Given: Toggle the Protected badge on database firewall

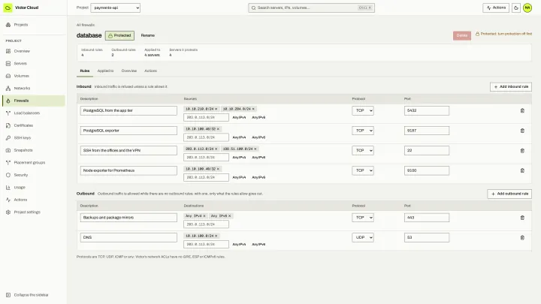Looking at the screenshot, I should coord(119,35).
